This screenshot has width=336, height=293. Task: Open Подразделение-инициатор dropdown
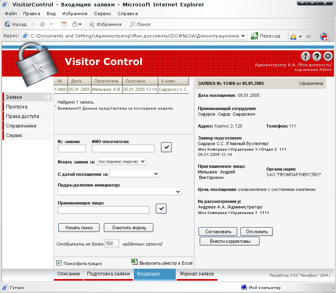coord(120,192)
